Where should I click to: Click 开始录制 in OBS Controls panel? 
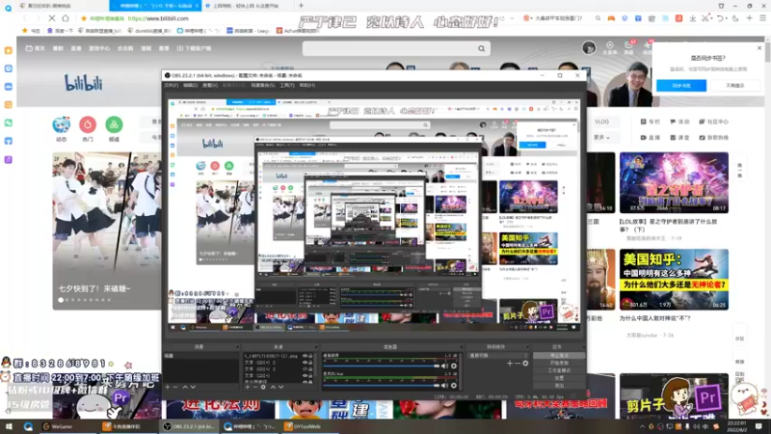(559, 363)
